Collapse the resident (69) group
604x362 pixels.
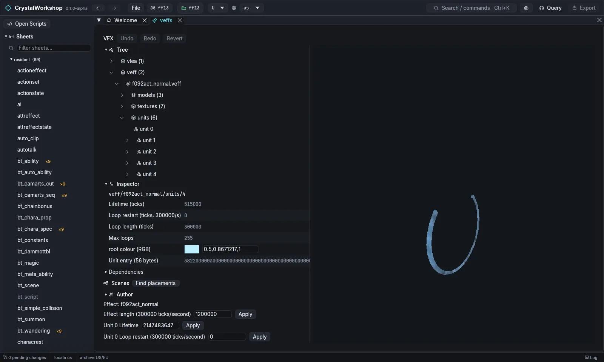click(11, 59)
